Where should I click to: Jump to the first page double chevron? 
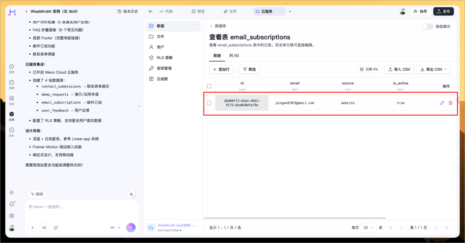391,227
